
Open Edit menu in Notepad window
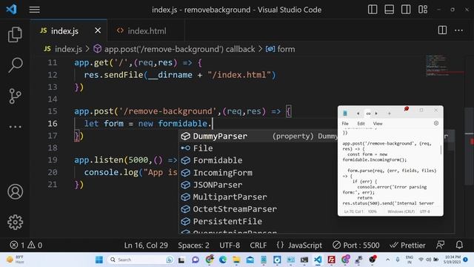click(361, 124)
